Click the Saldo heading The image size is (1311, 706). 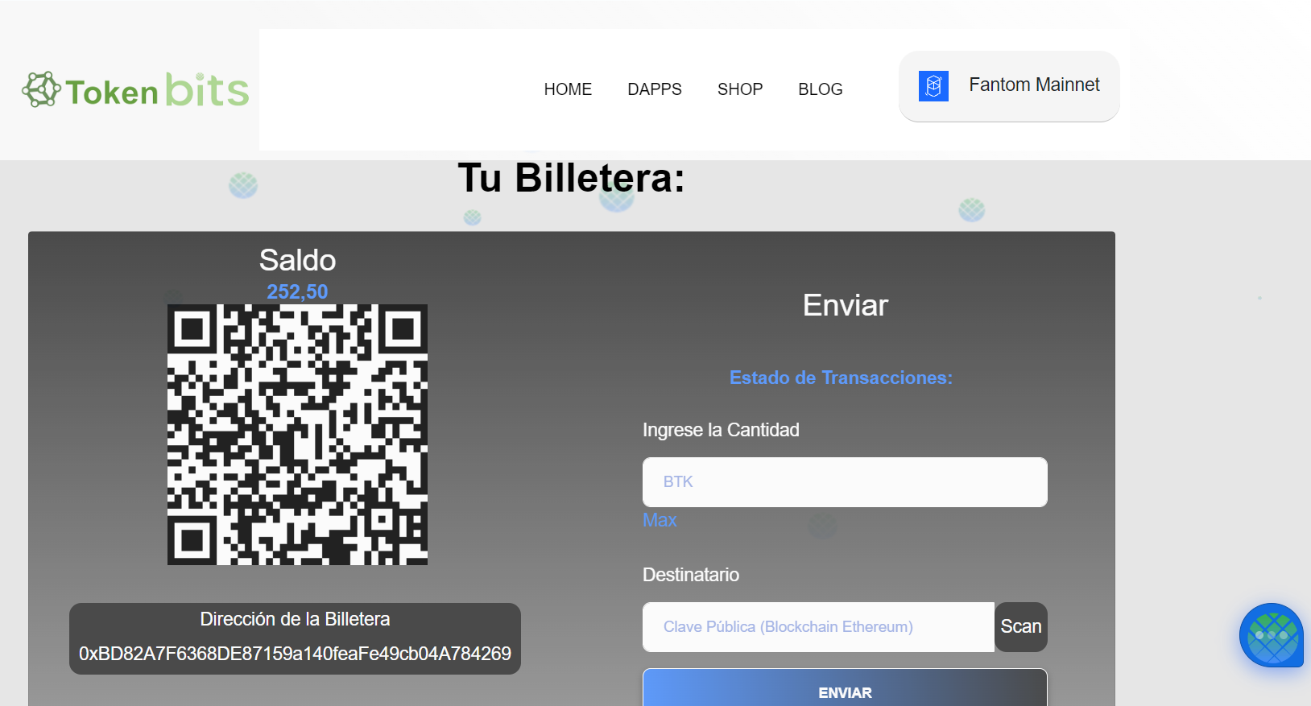pos(297,260)
